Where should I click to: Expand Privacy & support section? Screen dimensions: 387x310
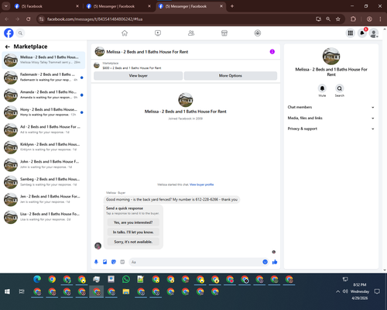(331, 129)
